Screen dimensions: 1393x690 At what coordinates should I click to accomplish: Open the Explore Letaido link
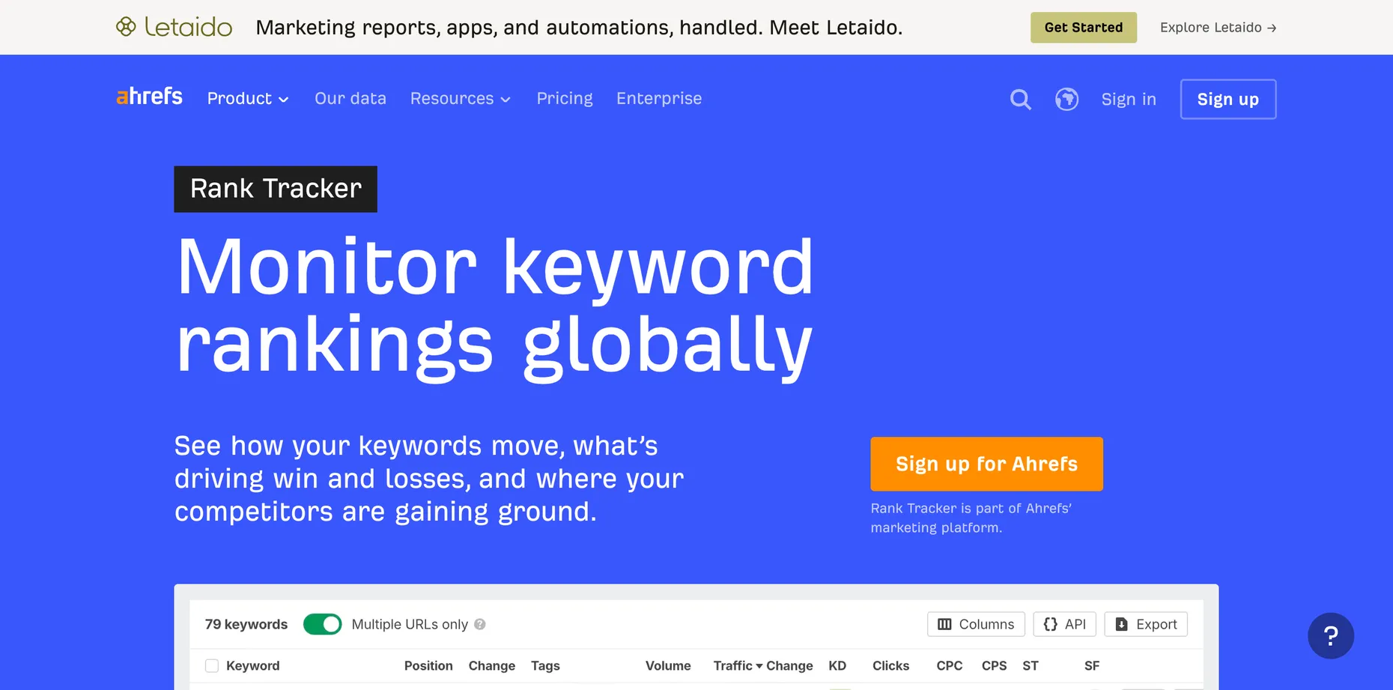1218,28
